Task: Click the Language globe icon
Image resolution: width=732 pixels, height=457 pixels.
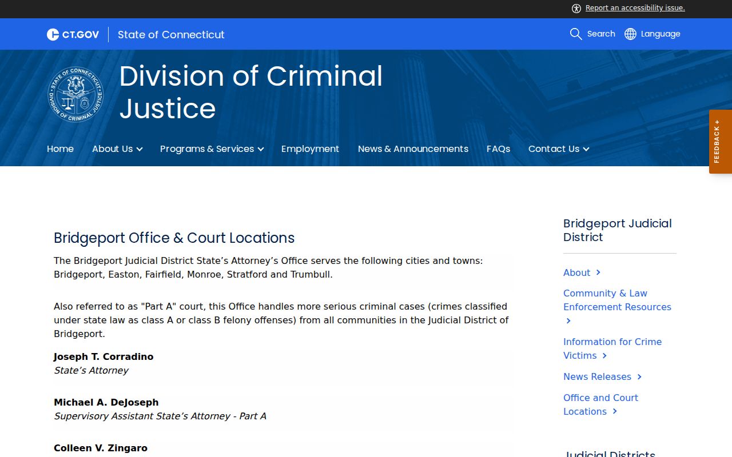Action: tap(630, 34)
